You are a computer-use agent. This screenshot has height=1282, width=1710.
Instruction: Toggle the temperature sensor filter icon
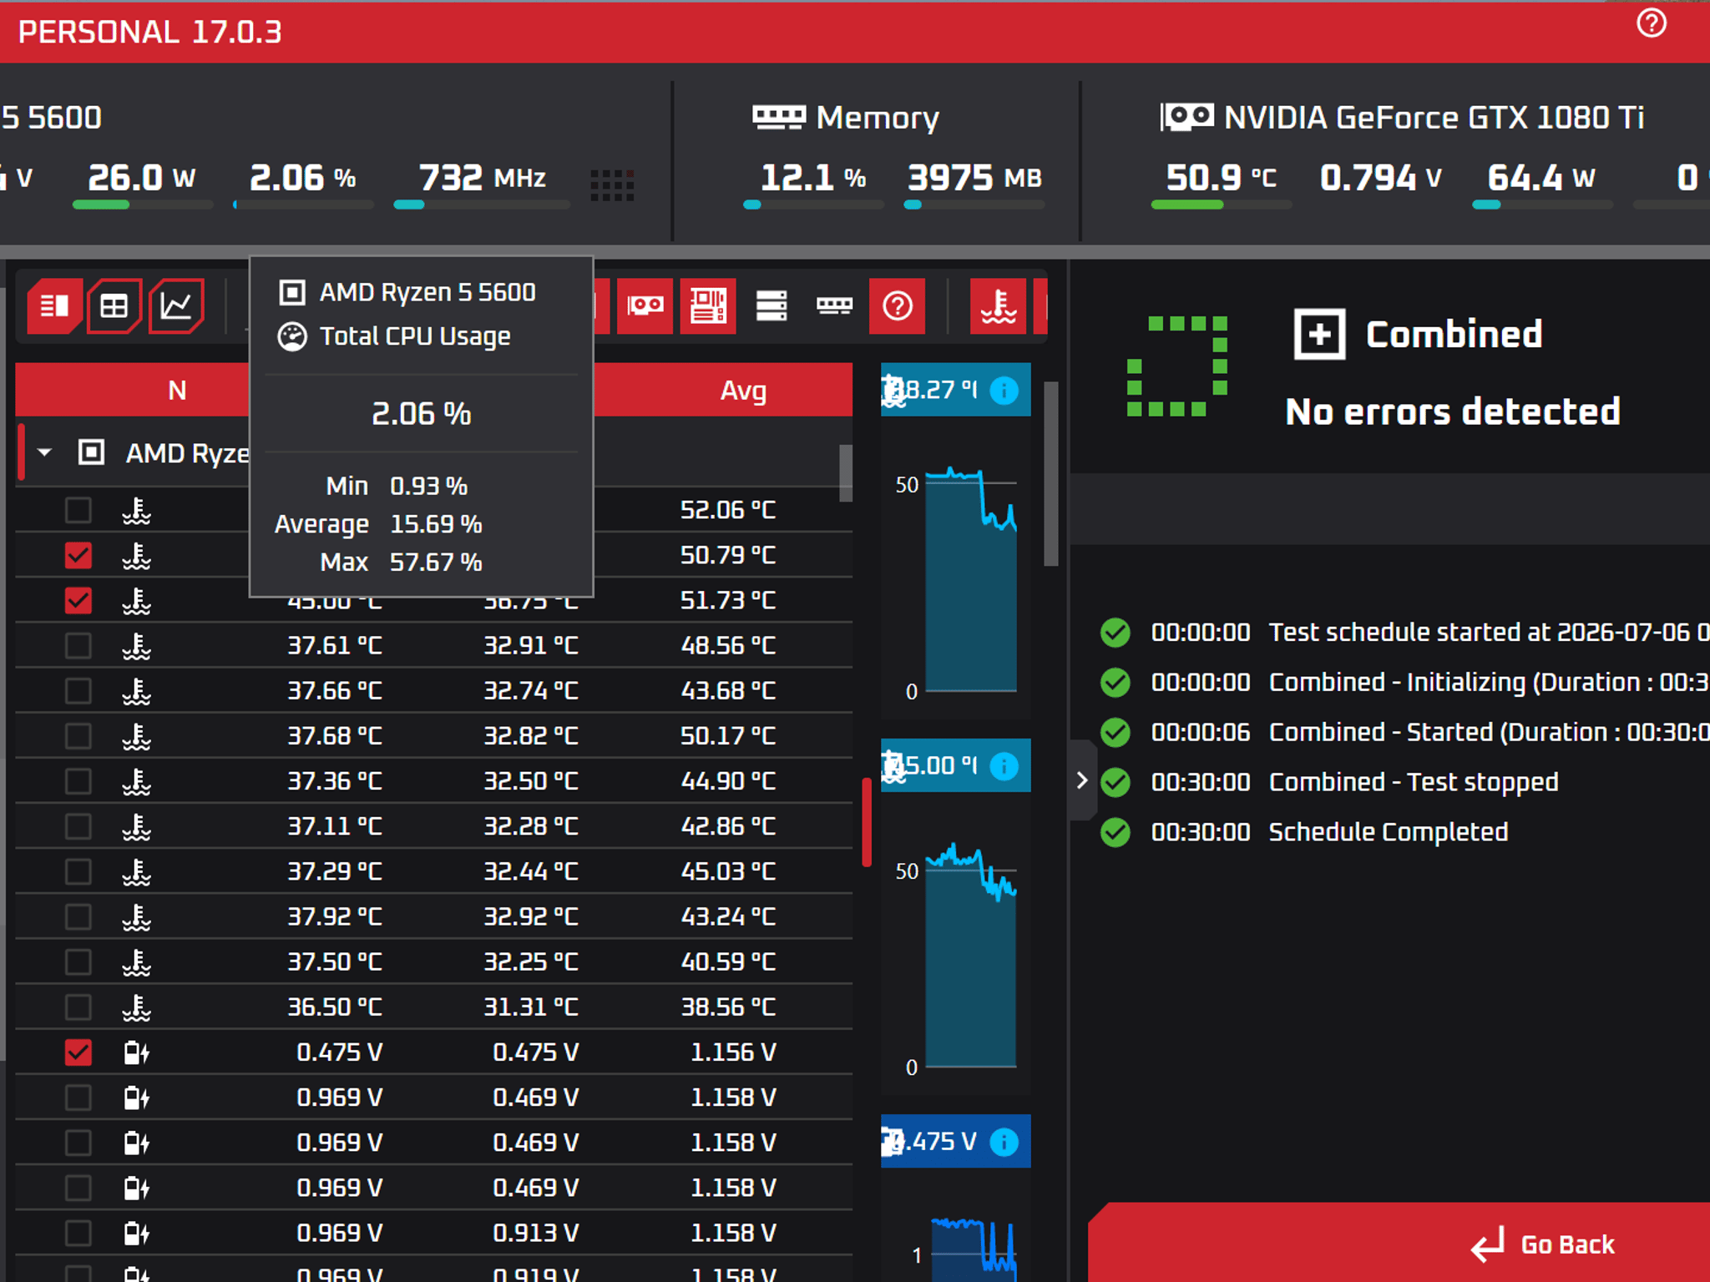998,306
